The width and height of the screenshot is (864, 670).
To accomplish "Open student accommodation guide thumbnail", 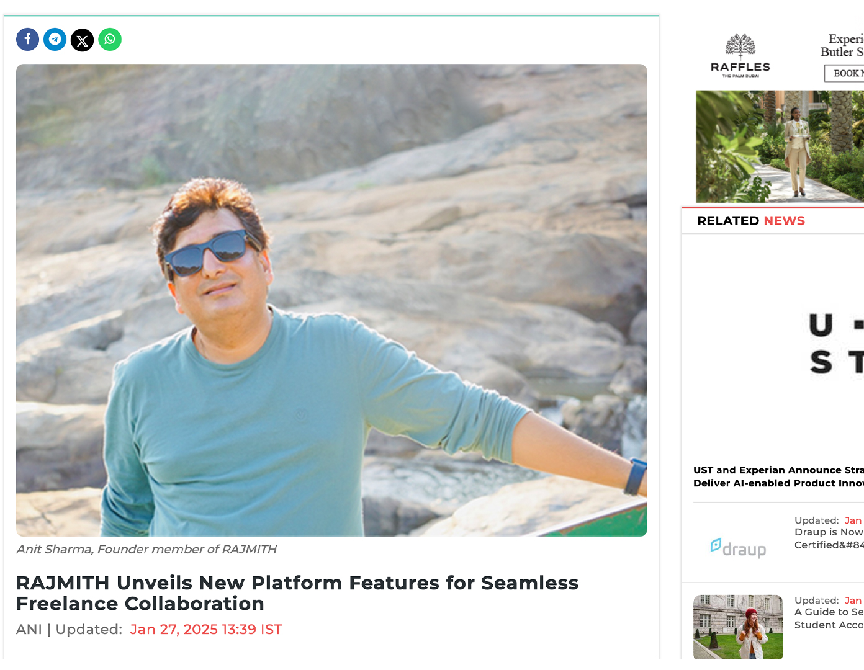I will click(738, 627).
